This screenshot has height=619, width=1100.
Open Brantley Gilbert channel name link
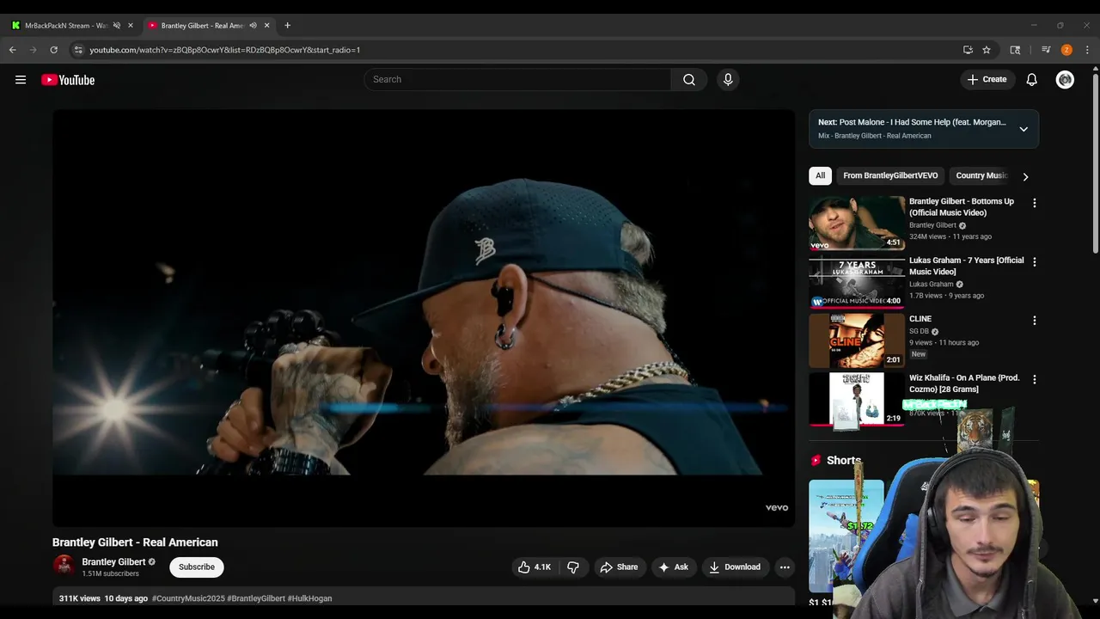point(113,561)
